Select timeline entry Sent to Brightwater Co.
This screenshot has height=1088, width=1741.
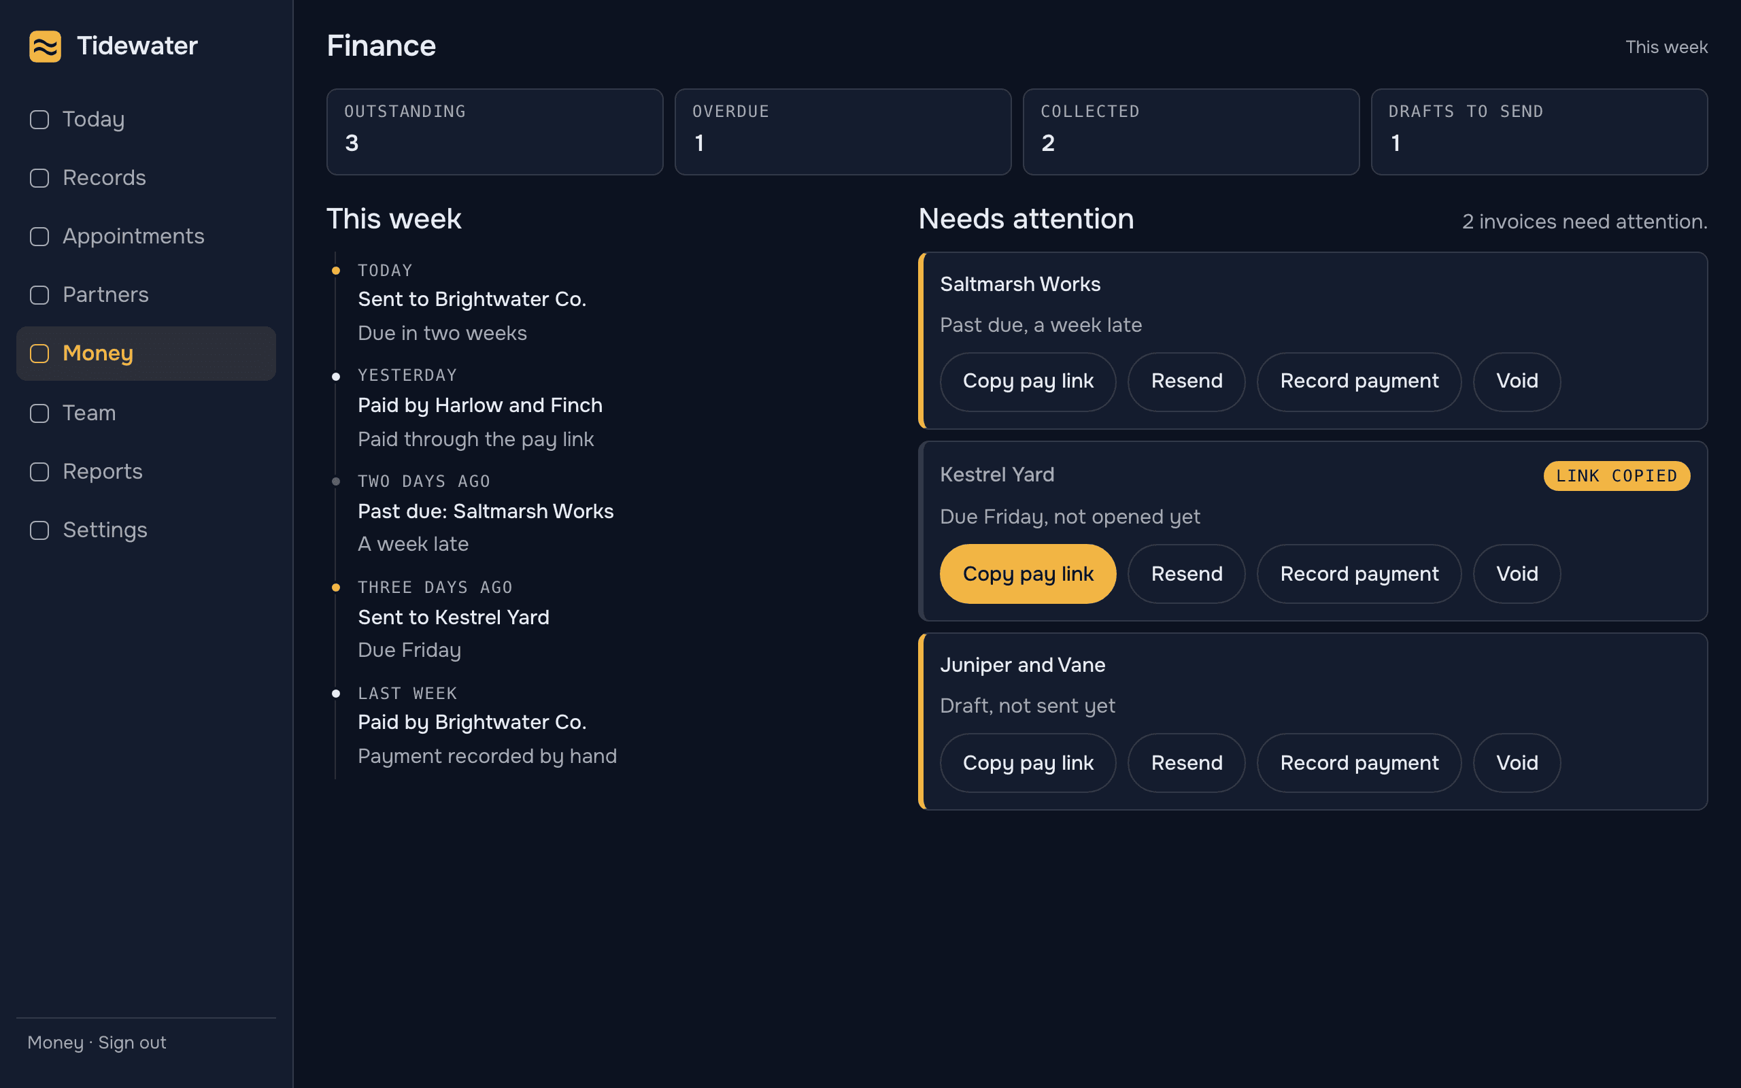pyautogui.click(x=472, y=299)
